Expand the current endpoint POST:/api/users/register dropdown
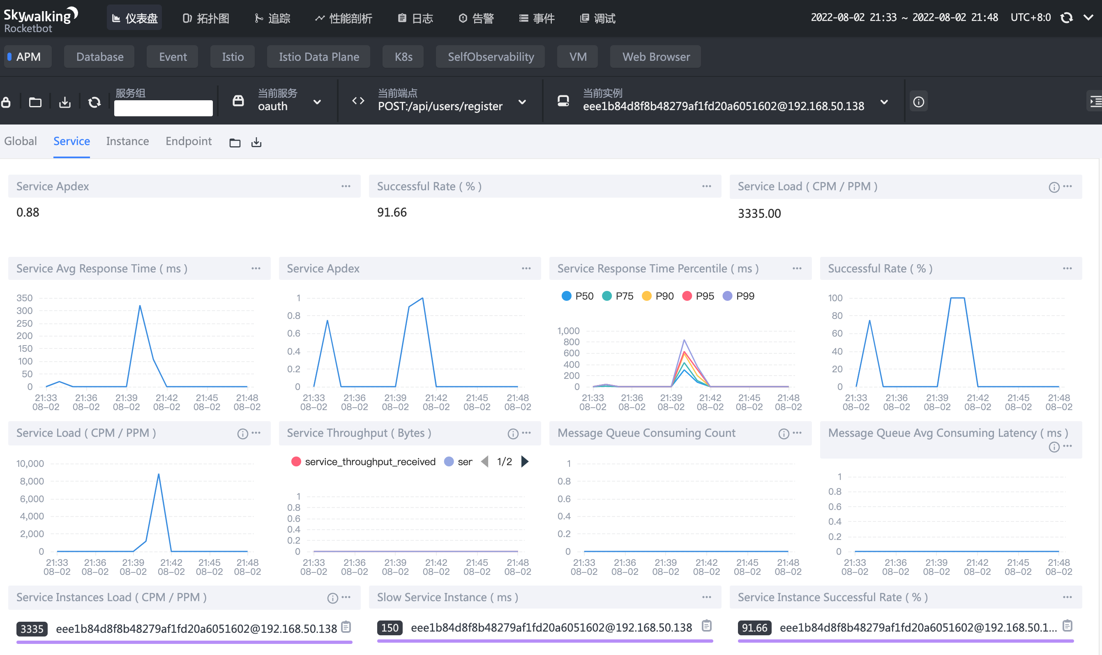Screen dimensions: 1102x655 pos(522,102)
